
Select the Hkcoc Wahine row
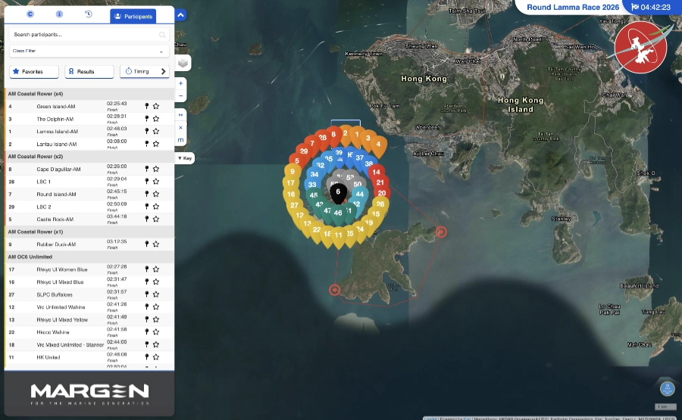[x=89, y=332]
